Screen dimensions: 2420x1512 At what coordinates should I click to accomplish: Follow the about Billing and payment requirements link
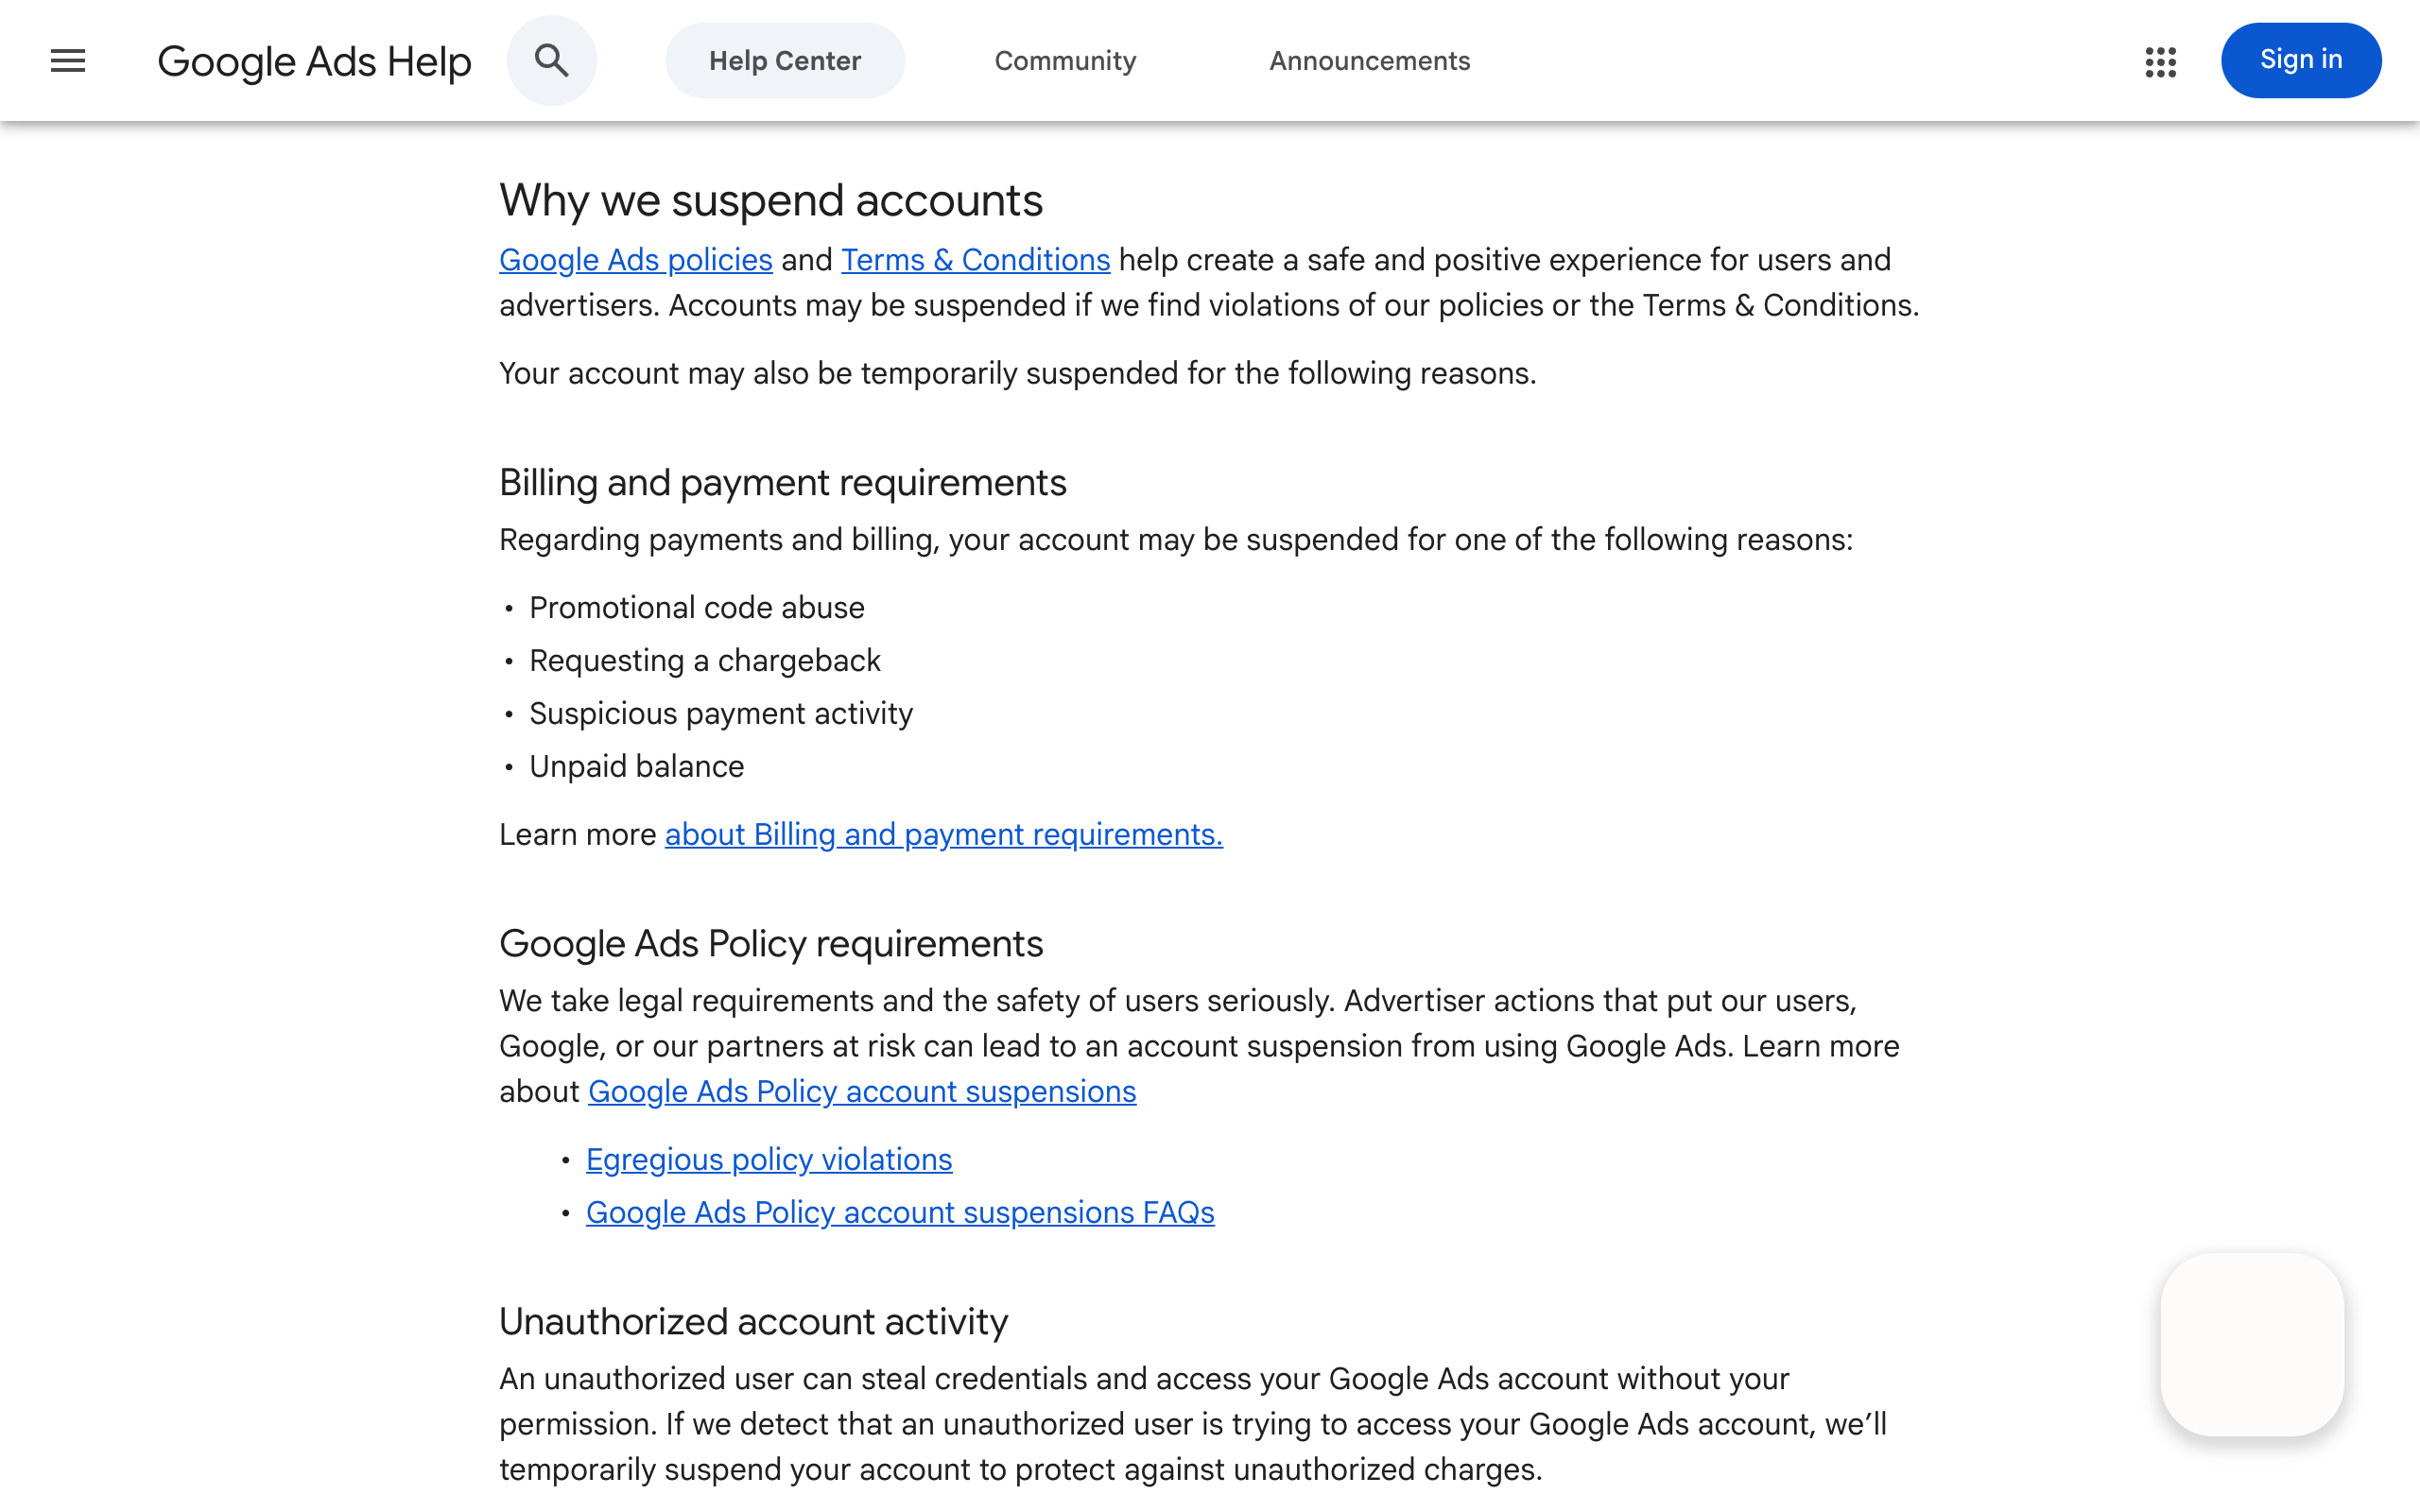pyautogui.click(x=943, y=834)
